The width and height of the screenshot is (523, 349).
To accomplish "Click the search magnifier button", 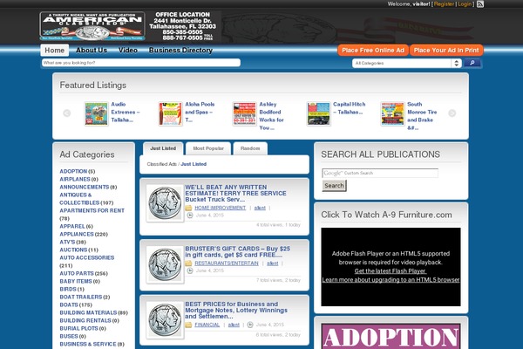I will [472, 63].
